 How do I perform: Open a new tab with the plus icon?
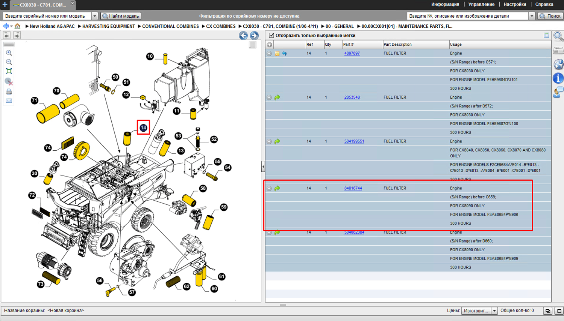click(5, 4)
